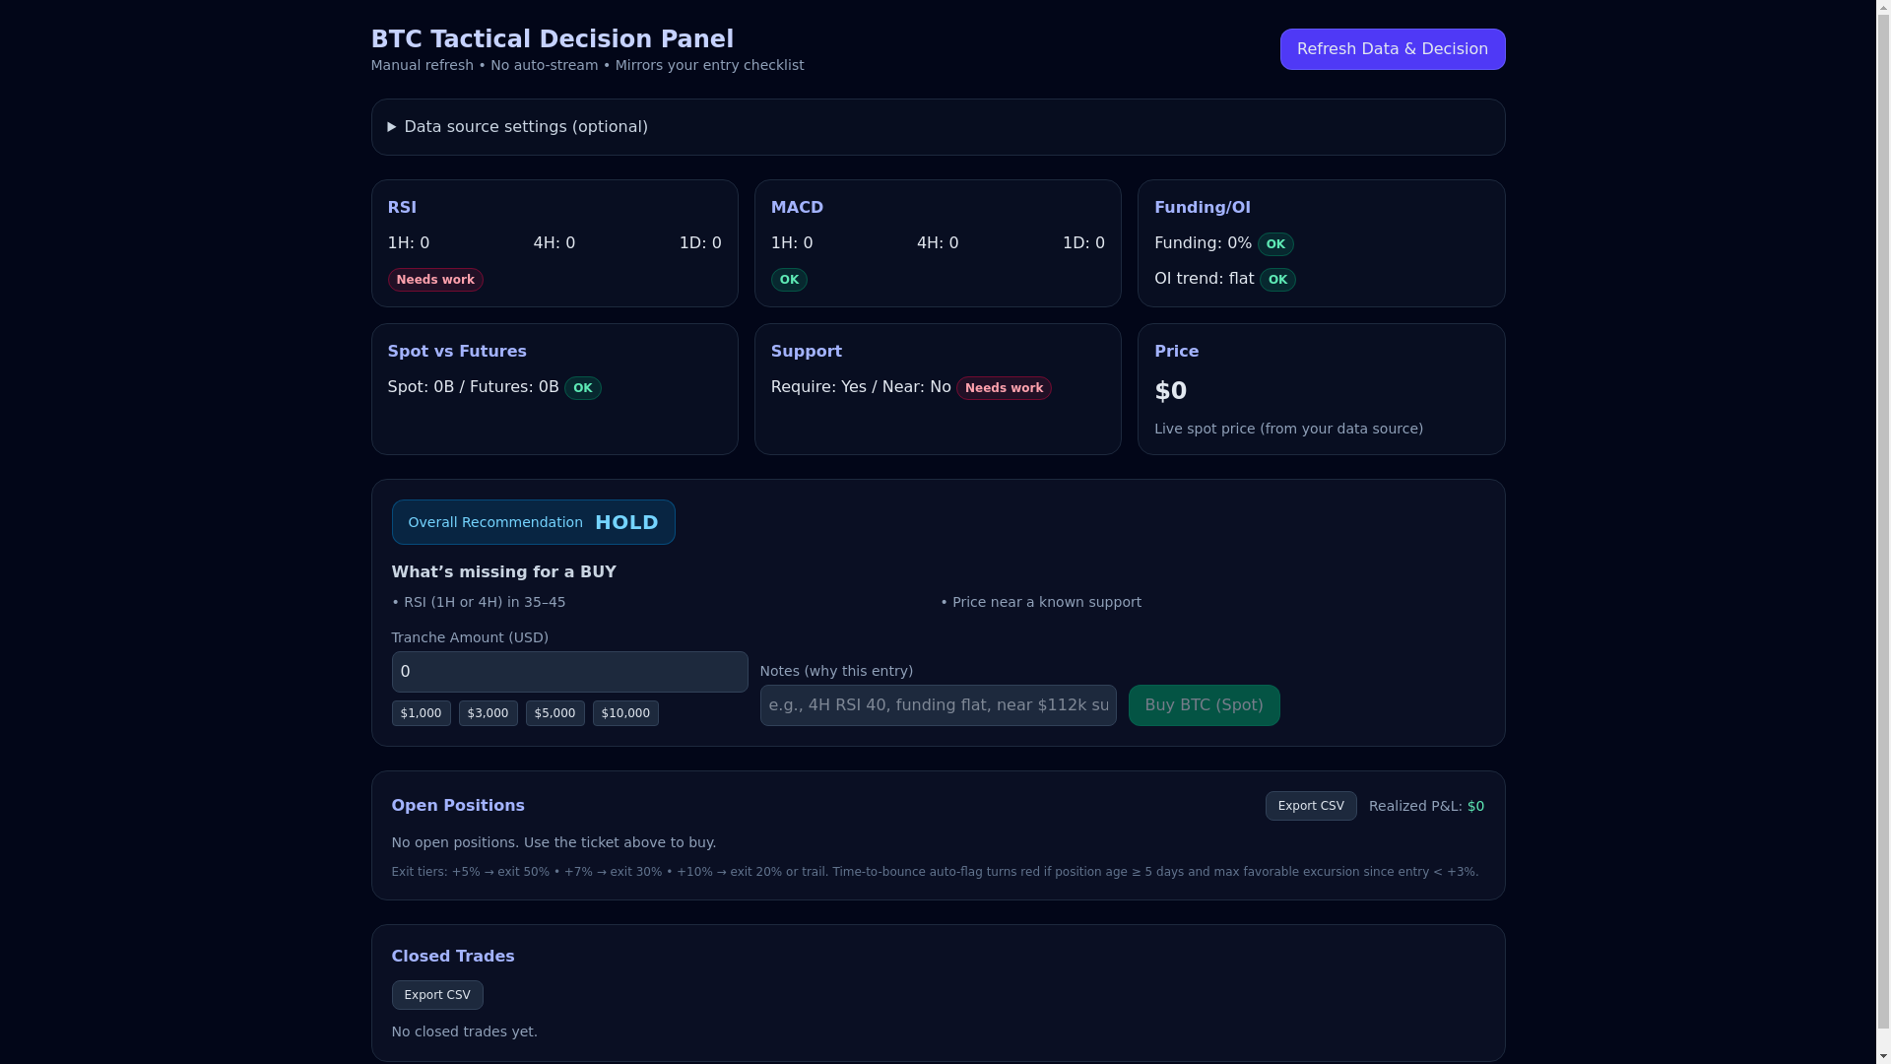Click the Exit tiers footnote text

935,872
